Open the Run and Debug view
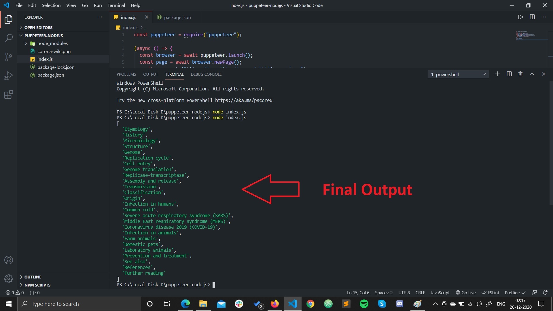Image resolution: width=553 pixels, height=311 pixels. point(9,76)
